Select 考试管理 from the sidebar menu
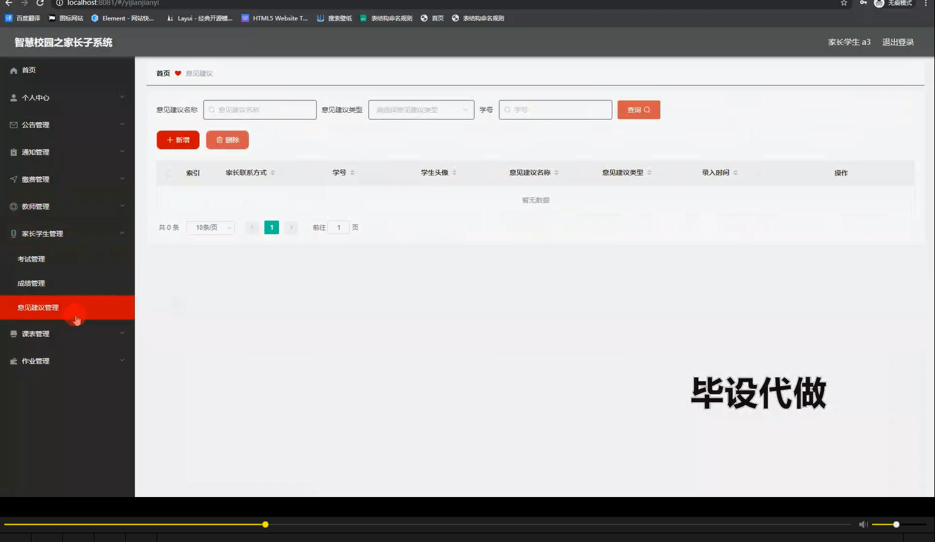This screenshot has width=935, height=542. 31,258
